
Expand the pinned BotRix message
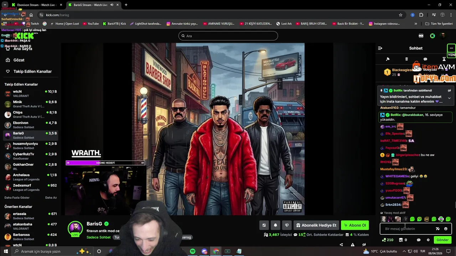pos(449,98)
